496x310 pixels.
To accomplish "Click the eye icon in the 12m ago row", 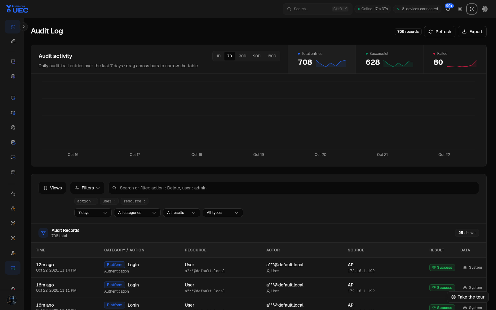I will pyautogui.click(x=465, y=268).
